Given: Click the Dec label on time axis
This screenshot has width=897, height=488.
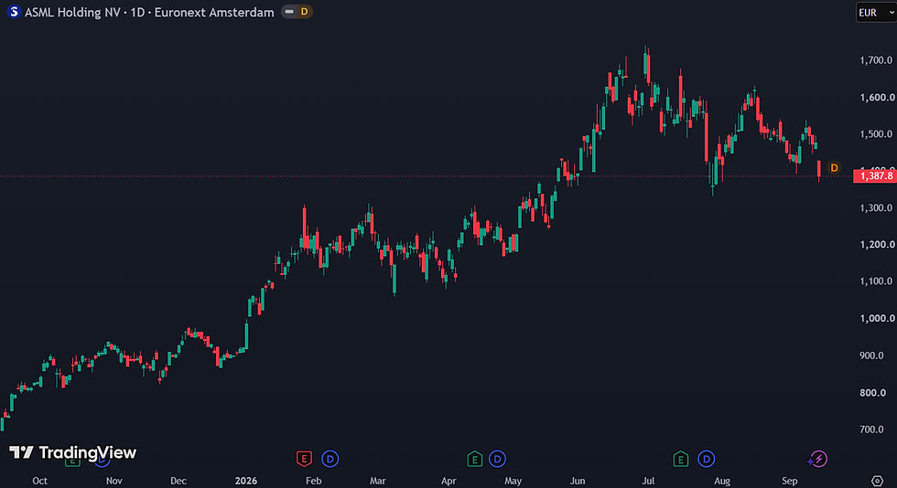Looking at the screenshot, I should pyautogui.click(x=178, y=481).
